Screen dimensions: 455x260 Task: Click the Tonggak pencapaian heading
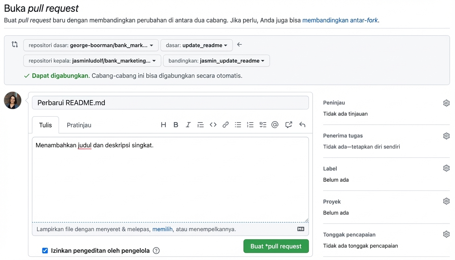click(x=349, y=234)
